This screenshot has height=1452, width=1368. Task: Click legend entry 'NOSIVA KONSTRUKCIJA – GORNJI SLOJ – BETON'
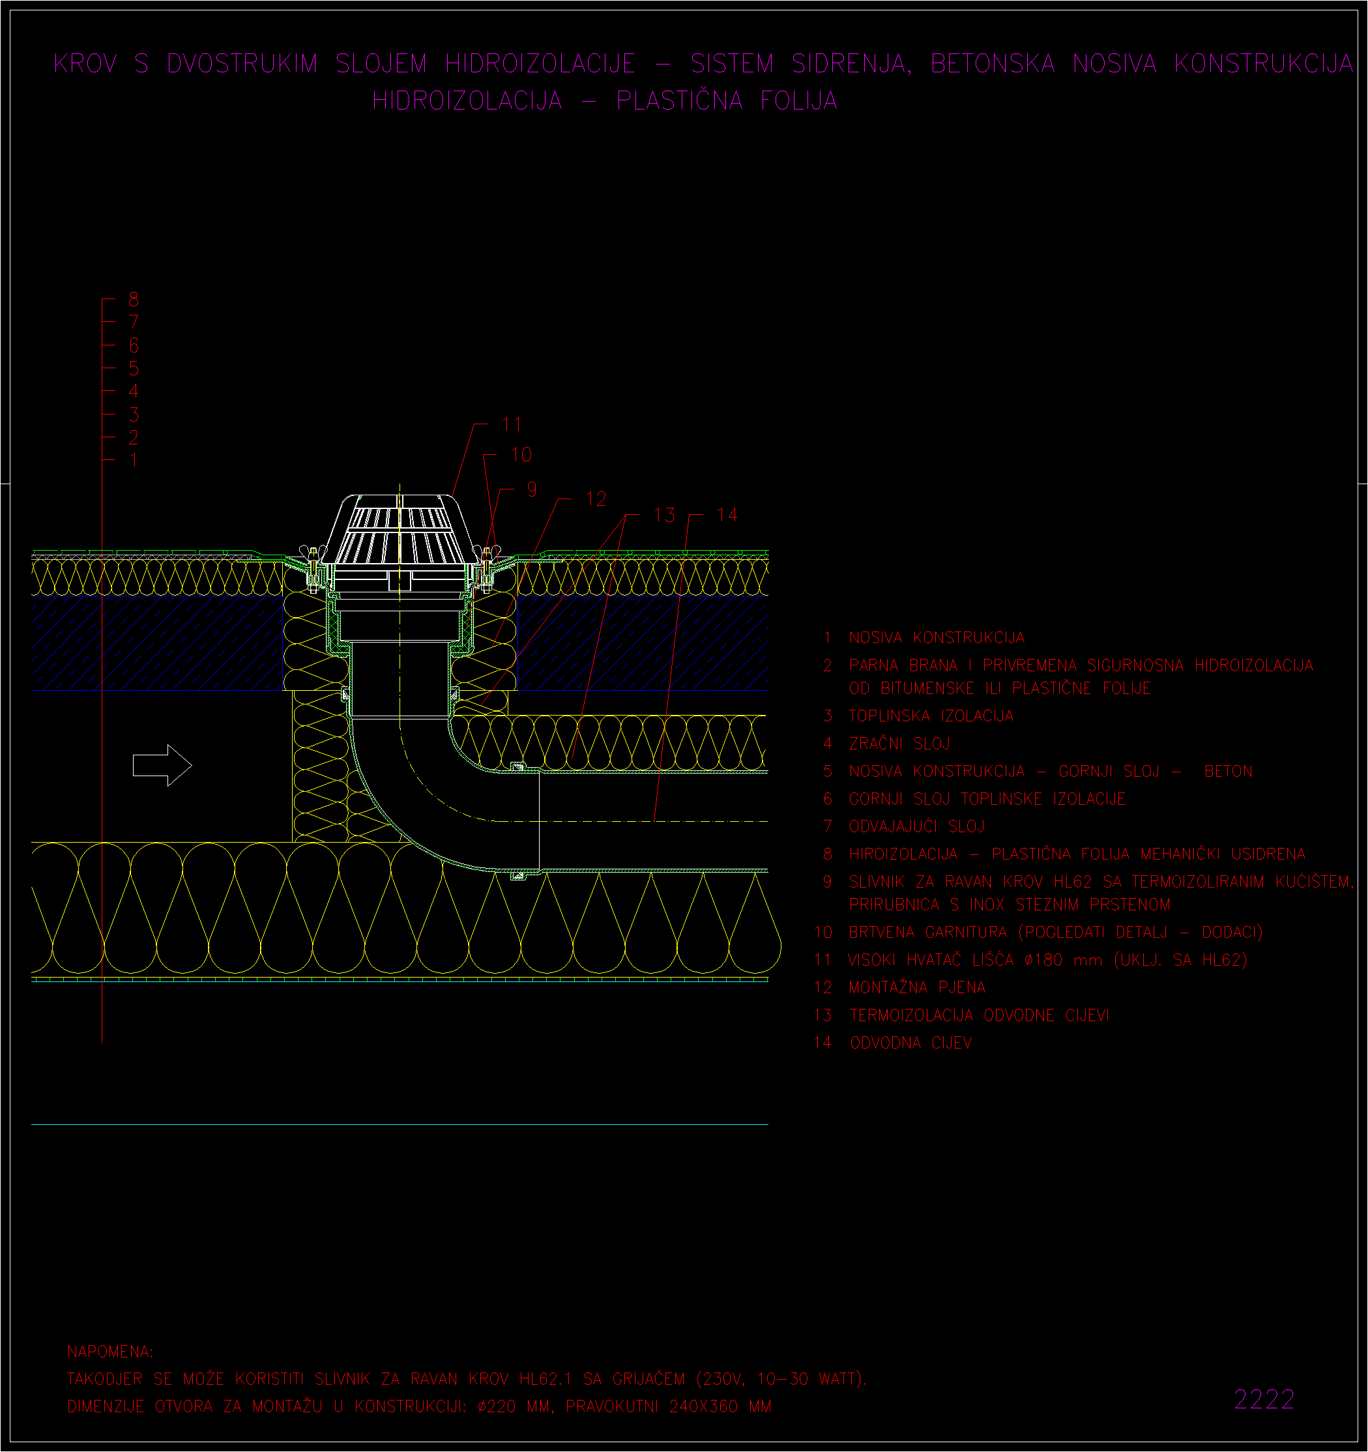click(x=1051, y=771)
